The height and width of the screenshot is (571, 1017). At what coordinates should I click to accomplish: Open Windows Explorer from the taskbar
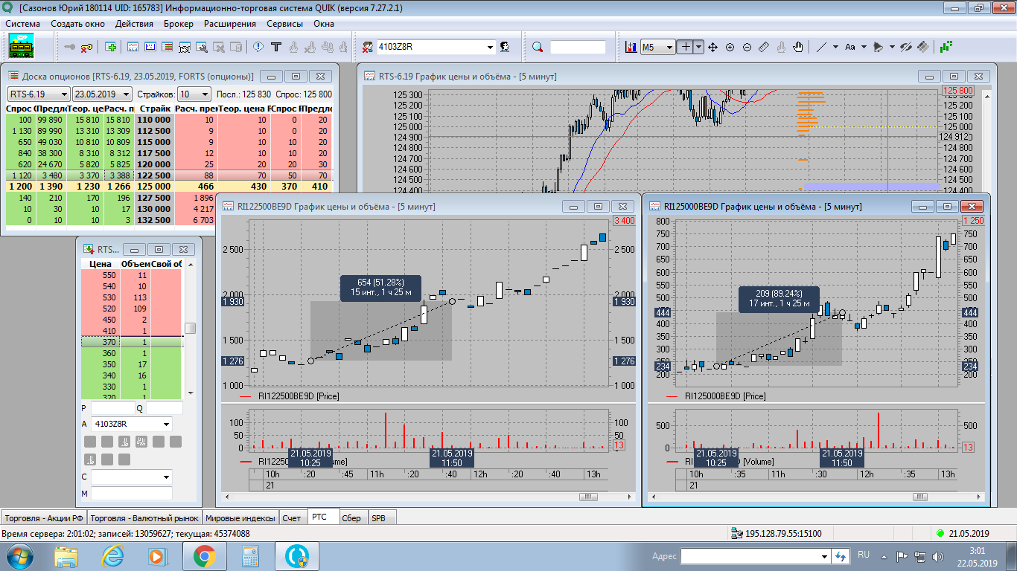pyautogui.click(x=66, y=555)
